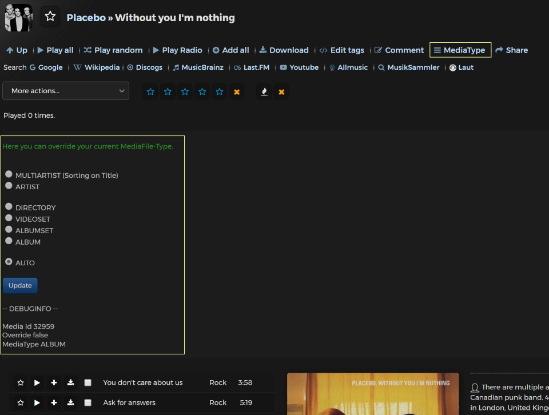Image resolution: width=549 pixels, height=415 pixels.
Task: Click the third rating star
Action: tap(185, 91)
